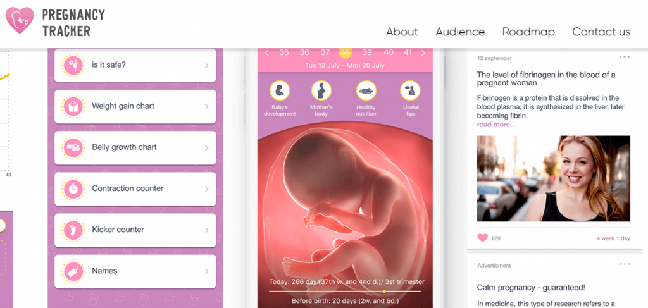Open Contact us page

(x=601, y=32)
